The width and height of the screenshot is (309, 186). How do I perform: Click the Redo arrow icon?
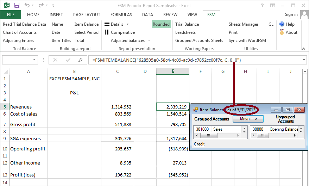(x=41, y=5)
